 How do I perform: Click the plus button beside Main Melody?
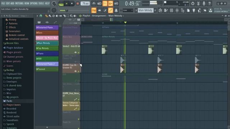click(x=155, y=10)
